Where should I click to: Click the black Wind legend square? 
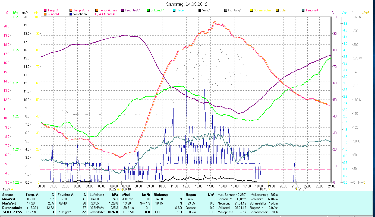tap(200, 10)
